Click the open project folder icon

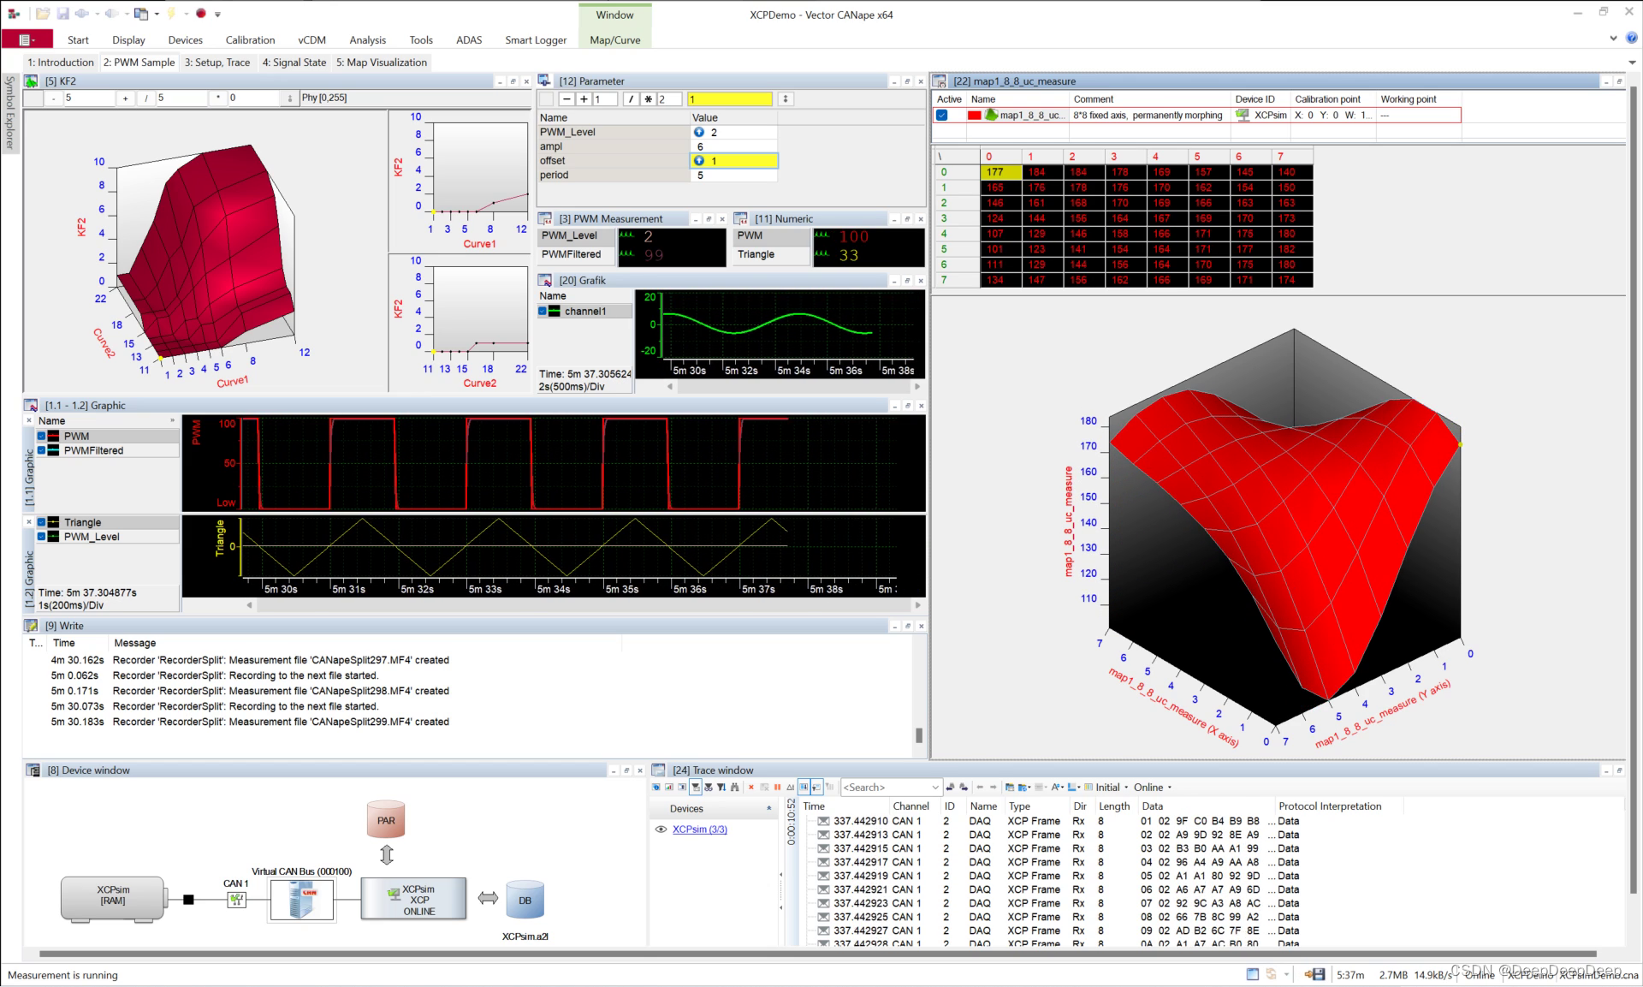(43, 14)
